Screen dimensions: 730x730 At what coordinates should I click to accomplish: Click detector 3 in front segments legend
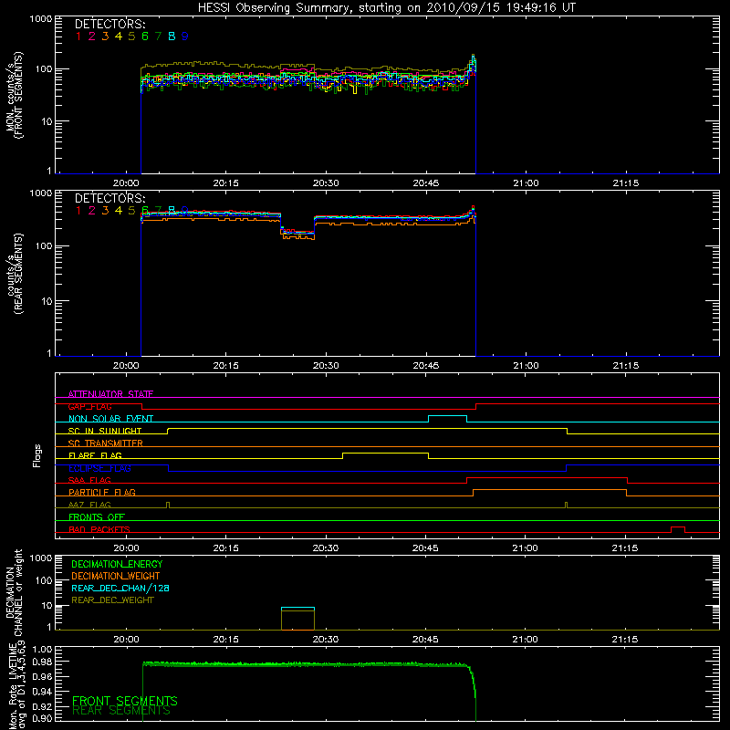point(105,36)
